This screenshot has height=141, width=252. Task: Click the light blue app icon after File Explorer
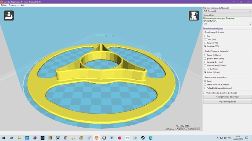pos(27,138)
